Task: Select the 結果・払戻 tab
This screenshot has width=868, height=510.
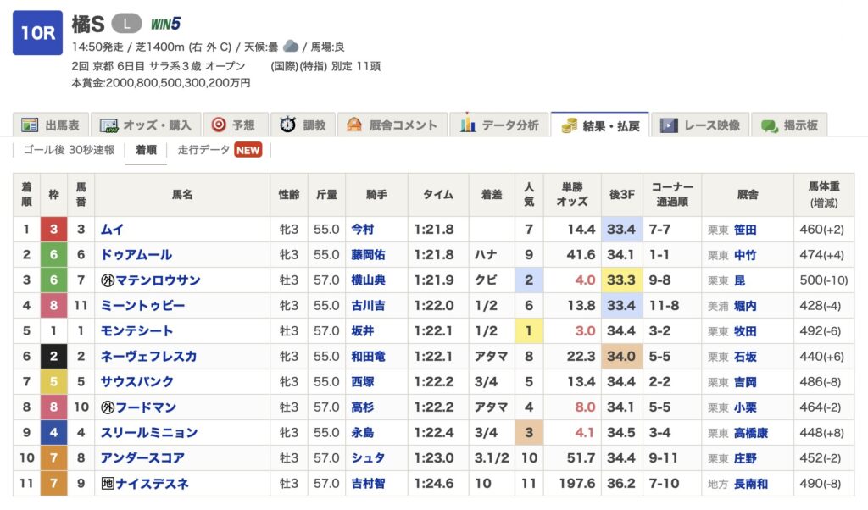Action: pos(600,125)
